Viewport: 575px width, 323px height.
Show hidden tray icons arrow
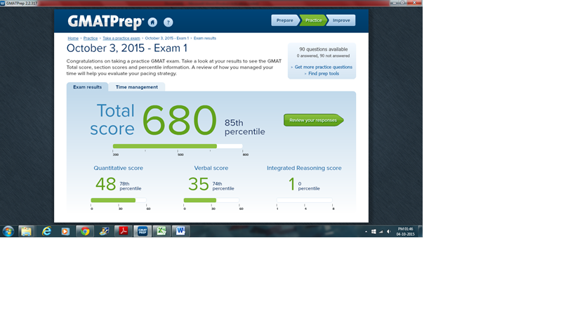point(366,232)
